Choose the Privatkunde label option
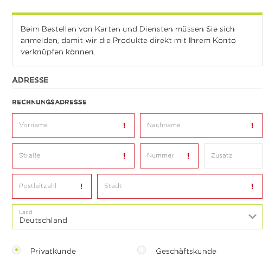The image size is (275, 263). click(x=53, y=251)
